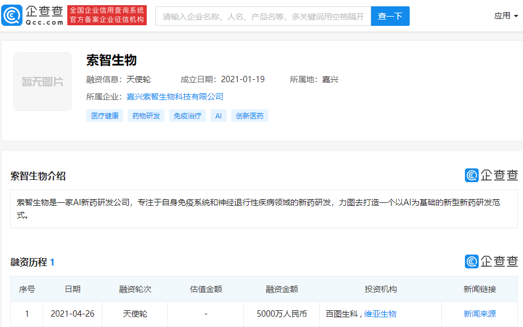Open the 维亚生物 investor link
The image size is (523, 327).
(x=380, y=314)
